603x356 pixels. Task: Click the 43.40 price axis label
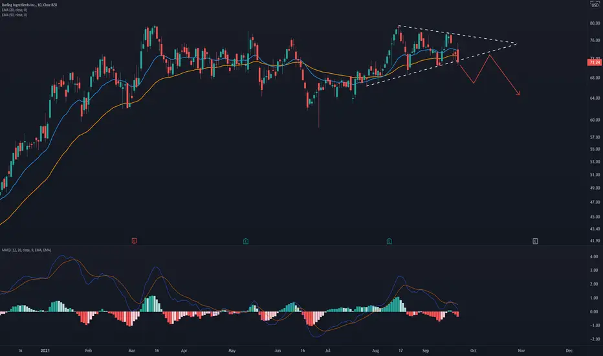[595, 229]
